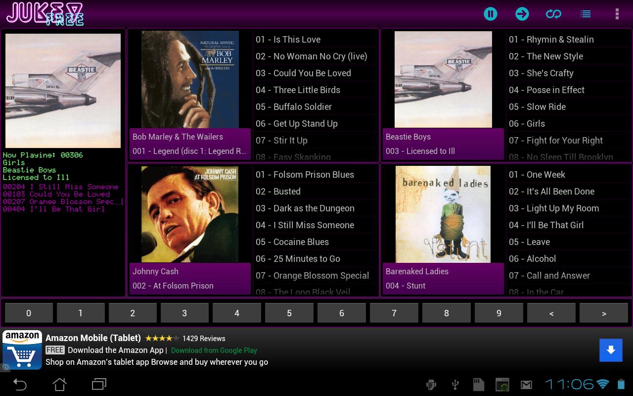This screenshot has width=633, height=396.
Task: Tap keypad digit 7
Action: click(x=394, y=313)
